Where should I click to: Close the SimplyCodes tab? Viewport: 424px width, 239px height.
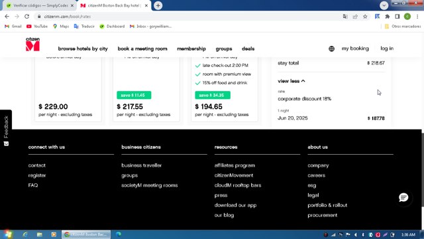tap(72, 5)
